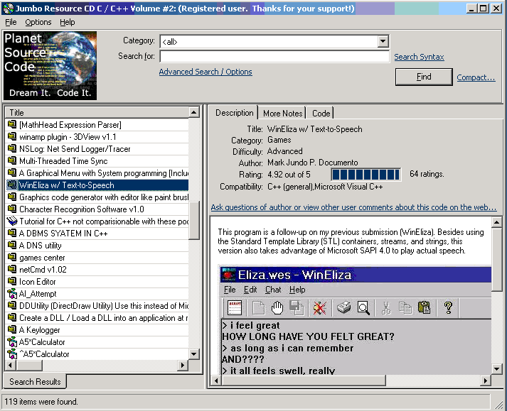Screen dimensions: 507x411
Task: Click the Find button
Action: (424, 77)
